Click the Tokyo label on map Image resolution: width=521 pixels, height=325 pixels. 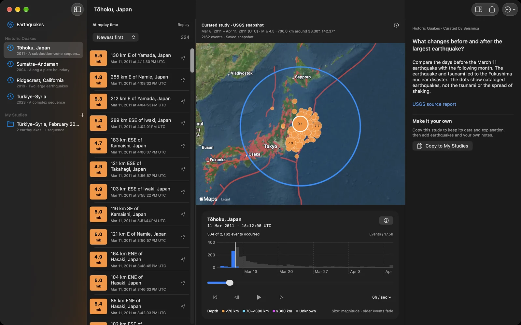(271, 147)
